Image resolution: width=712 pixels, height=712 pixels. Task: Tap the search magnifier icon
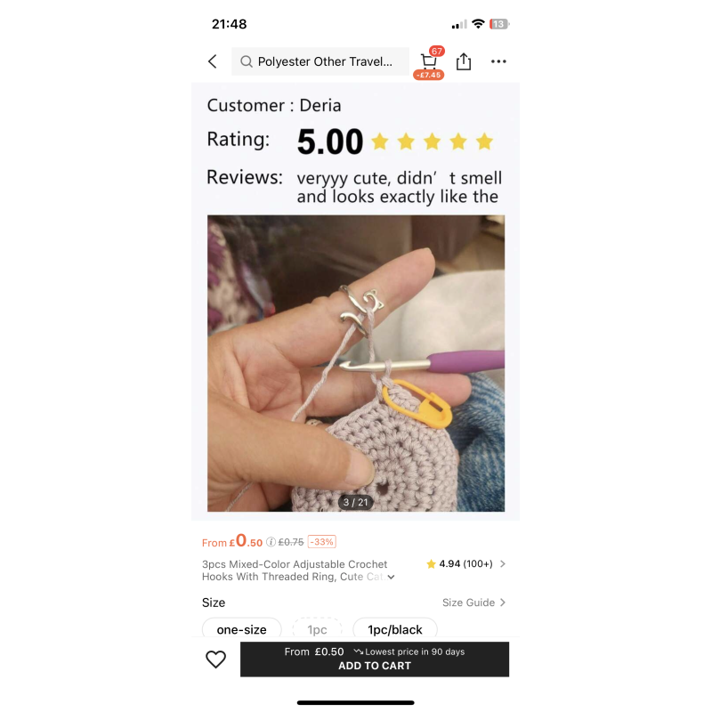coord(247,61)
